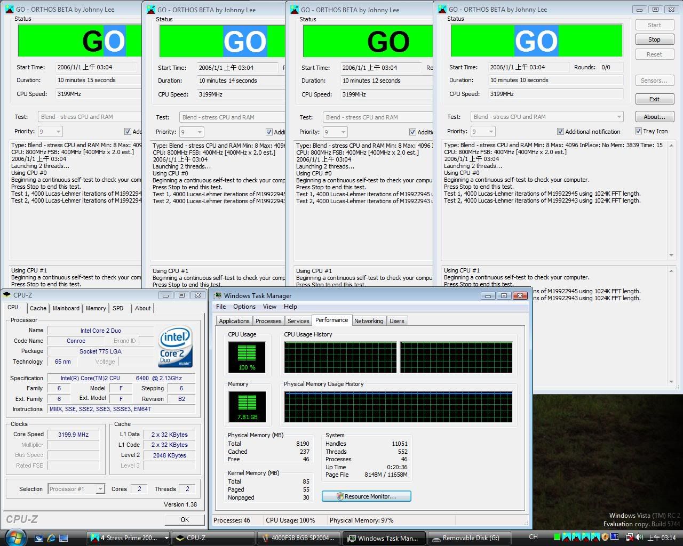The image size is (683, 546).
Task: Click network tray icon with red X
Action: pyautogui.click(x=630, y=537)
